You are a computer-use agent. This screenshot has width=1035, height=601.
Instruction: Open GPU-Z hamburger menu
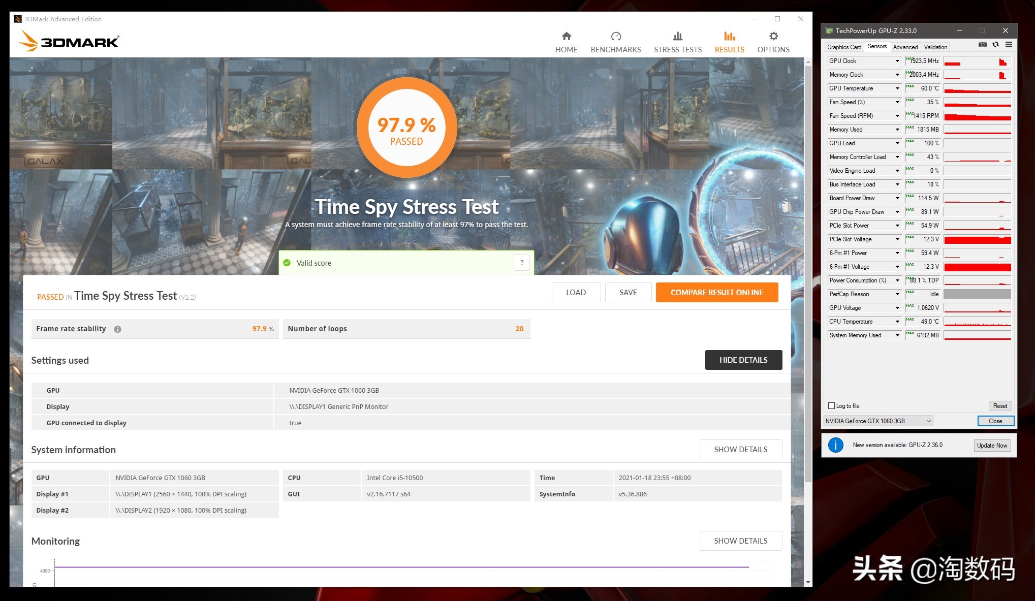coord(1009,44)
